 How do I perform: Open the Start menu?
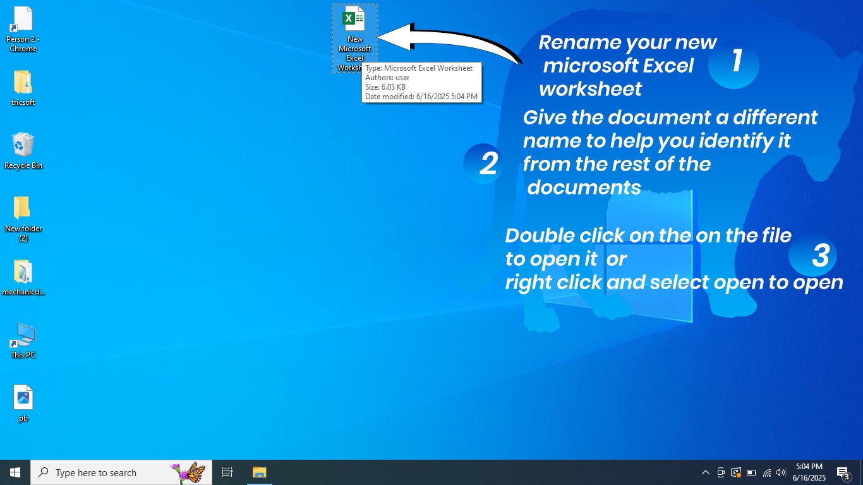(x=14, y=472)
